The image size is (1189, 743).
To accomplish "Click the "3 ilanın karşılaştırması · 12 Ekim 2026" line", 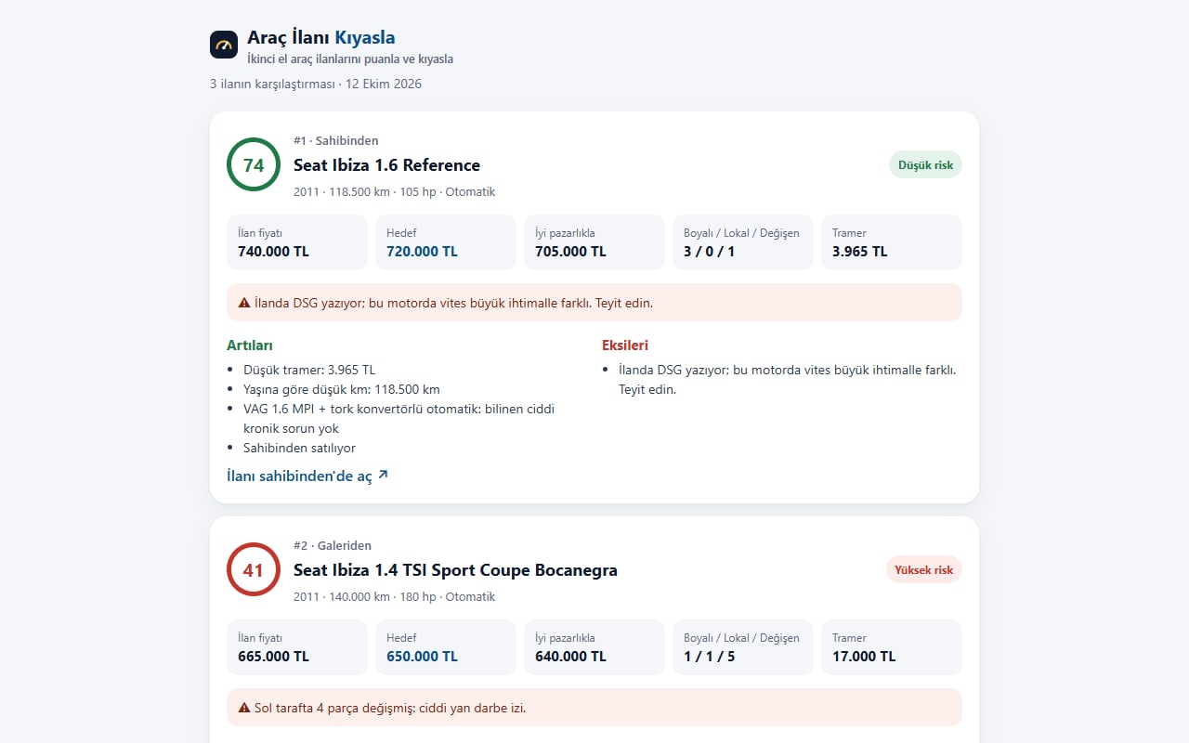I will [316, 84].
